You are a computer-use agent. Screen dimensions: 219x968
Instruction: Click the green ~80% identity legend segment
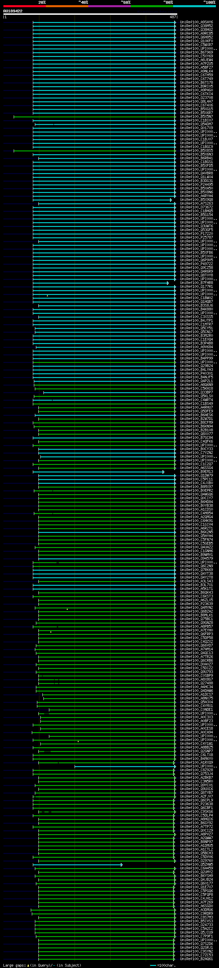[x=152, y=6]
